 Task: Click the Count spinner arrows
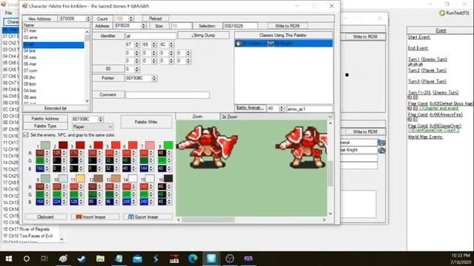(x=131, y=18)
